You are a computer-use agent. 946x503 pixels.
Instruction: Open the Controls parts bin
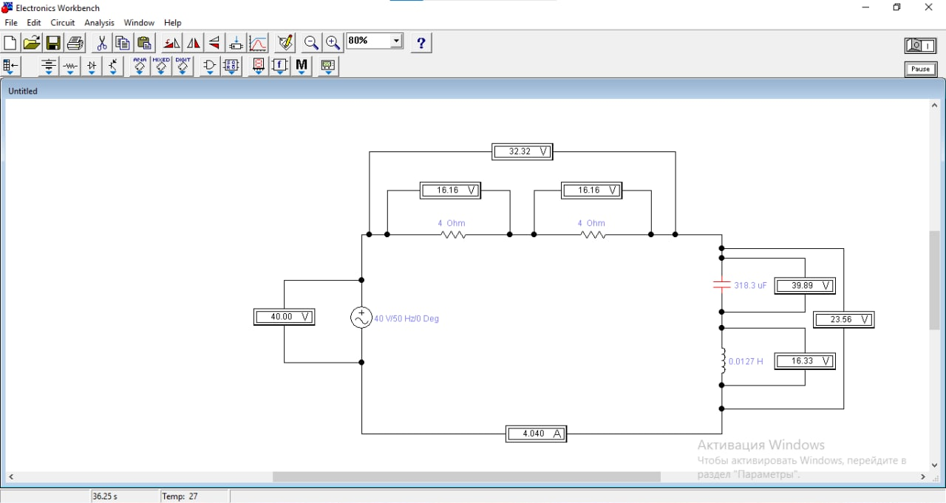280,66
